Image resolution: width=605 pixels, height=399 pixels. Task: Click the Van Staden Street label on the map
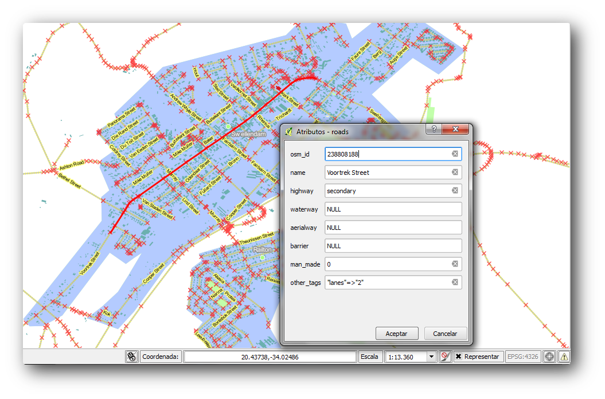coord(158,209)
